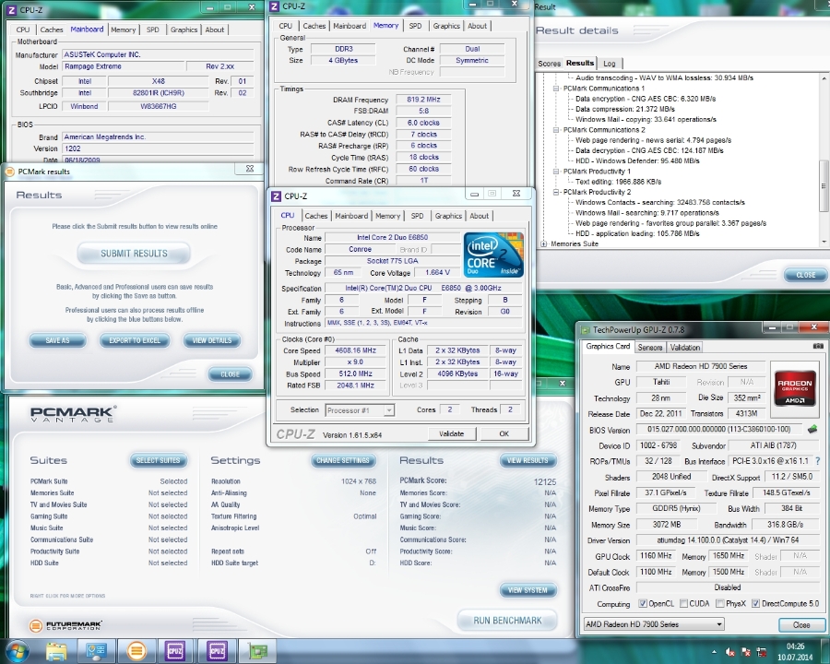The image size is (830, 664).
Task: Switch to the Validation tab in GPU-Z
Action: pos(685,348)
